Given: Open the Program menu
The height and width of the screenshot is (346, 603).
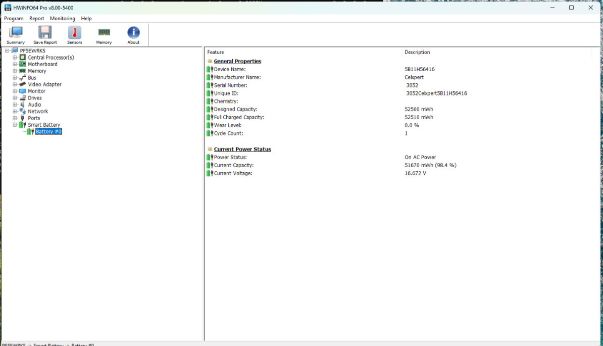Looking at the screenshot, I should (x=14, y=19).
